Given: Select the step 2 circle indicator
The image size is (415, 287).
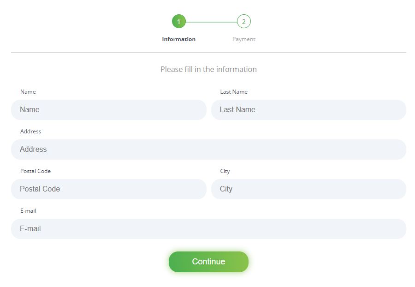Looking at the screenshot, I should [x=244, y=21].
